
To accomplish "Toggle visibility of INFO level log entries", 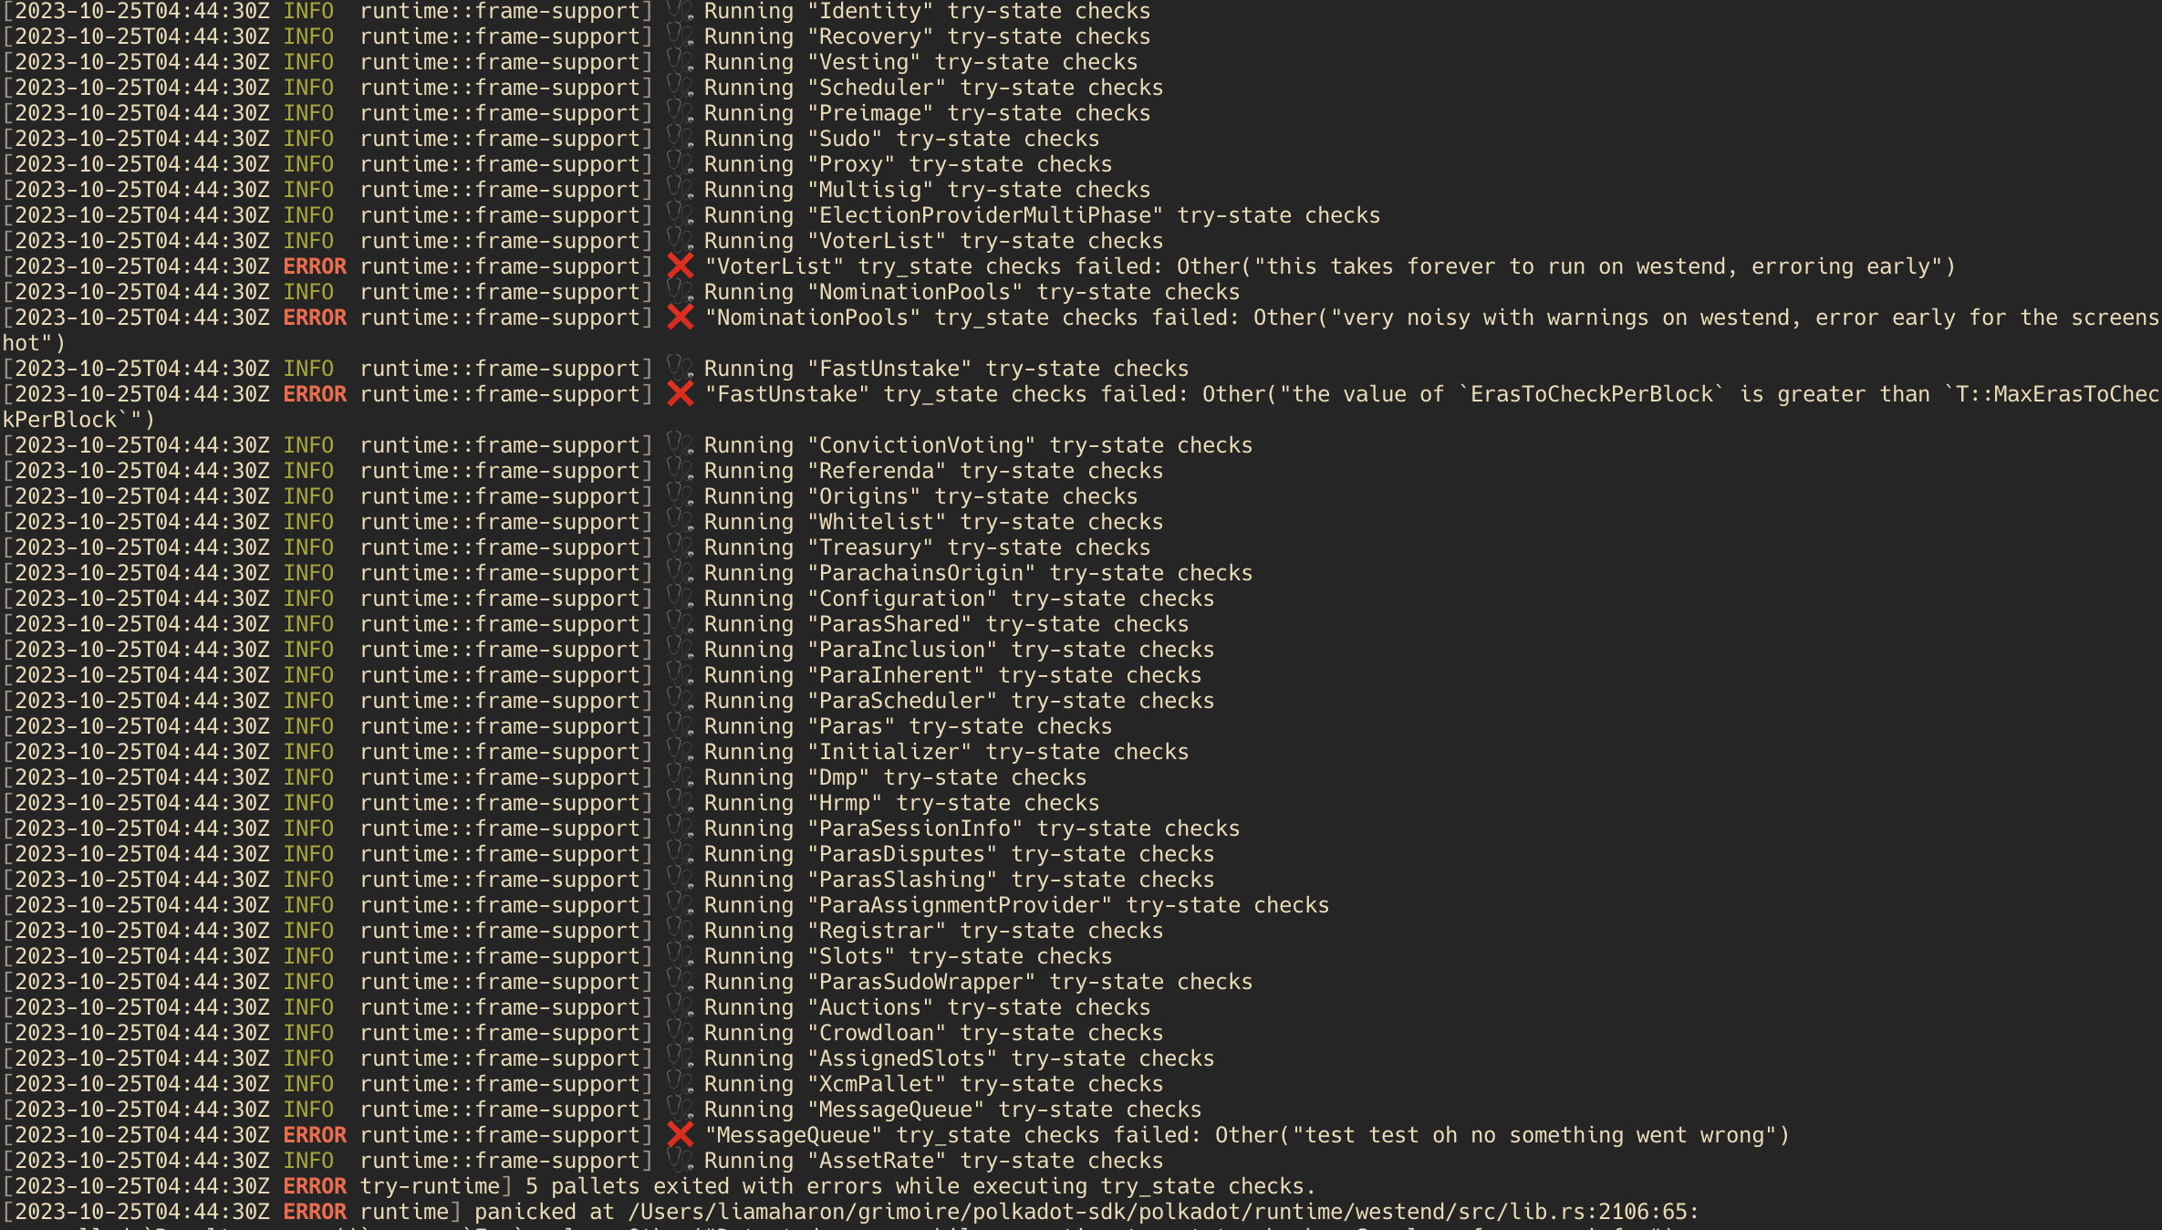I will (x=306, y=12).
